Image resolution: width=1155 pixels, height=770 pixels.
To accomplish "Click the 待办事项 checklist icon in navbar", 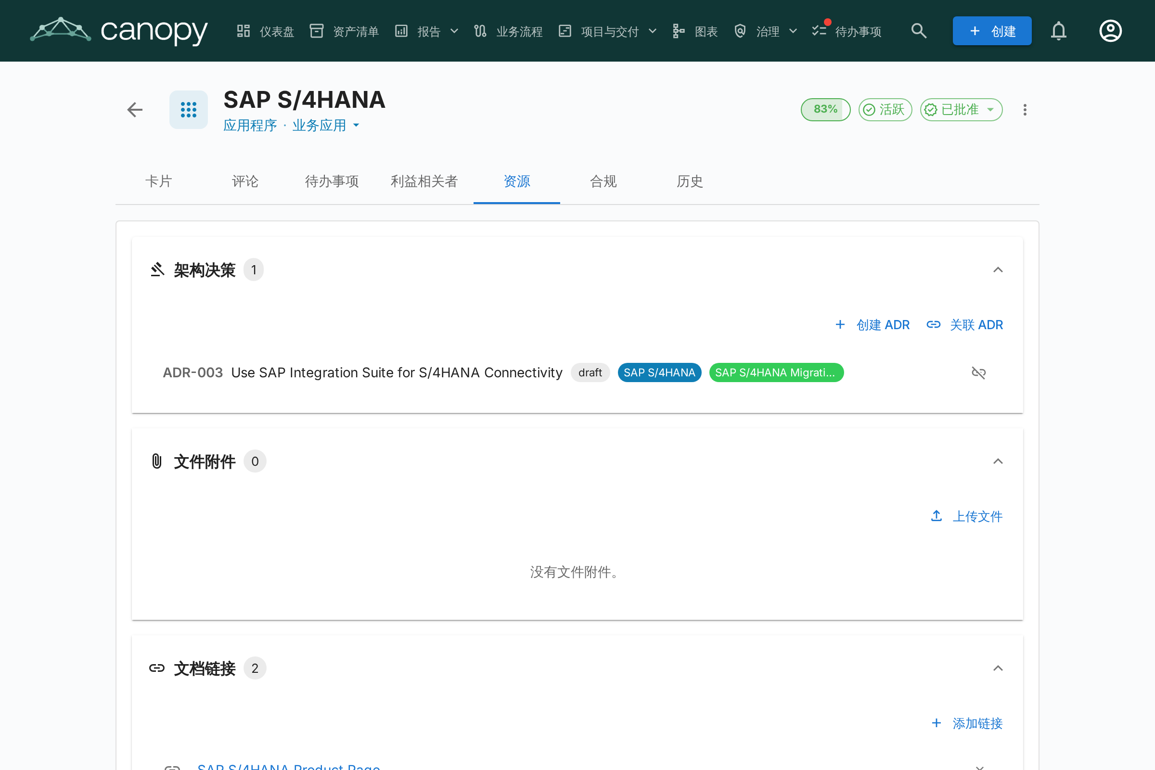I will tap(819, 31).
